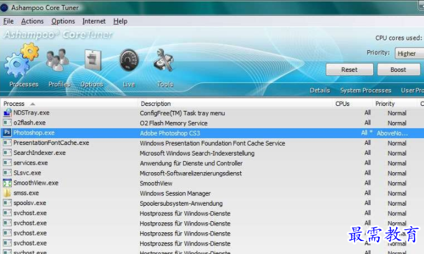Select the SmoothView.exe process name

(x=36, y=183)
